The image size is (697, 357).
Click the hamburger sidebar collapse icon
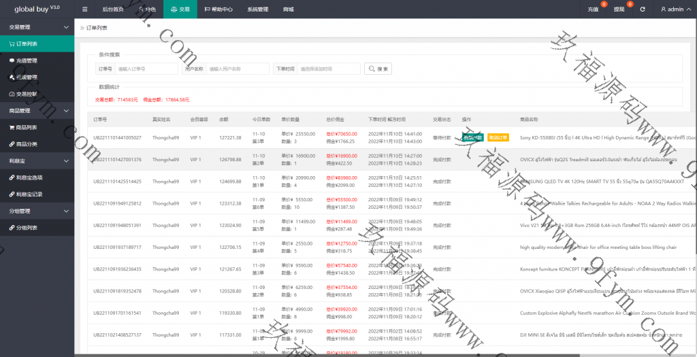84,10
